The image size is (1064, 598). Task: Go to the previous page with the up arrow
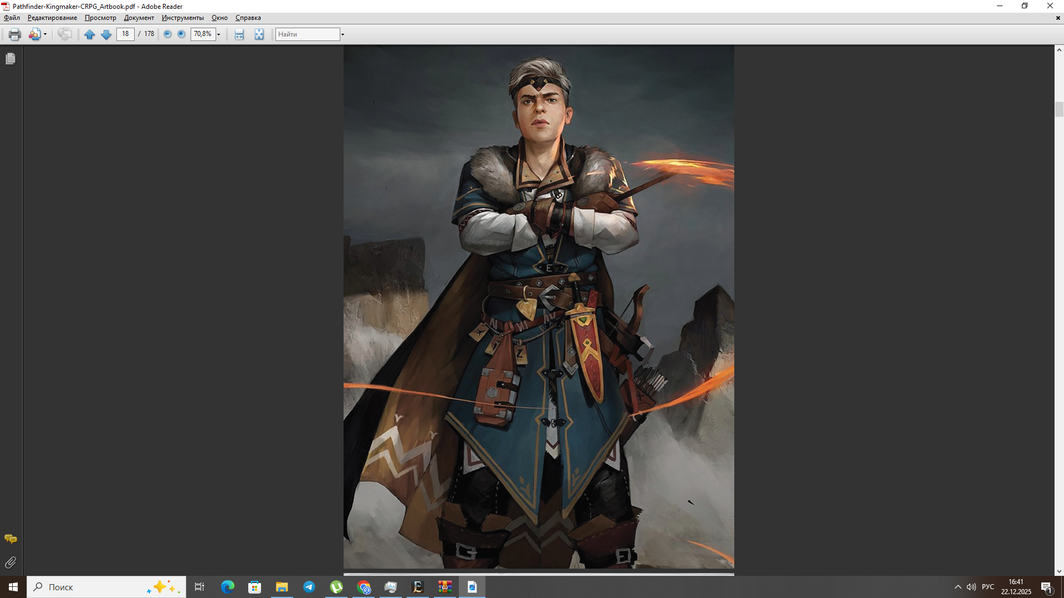[x=89, y=34]
